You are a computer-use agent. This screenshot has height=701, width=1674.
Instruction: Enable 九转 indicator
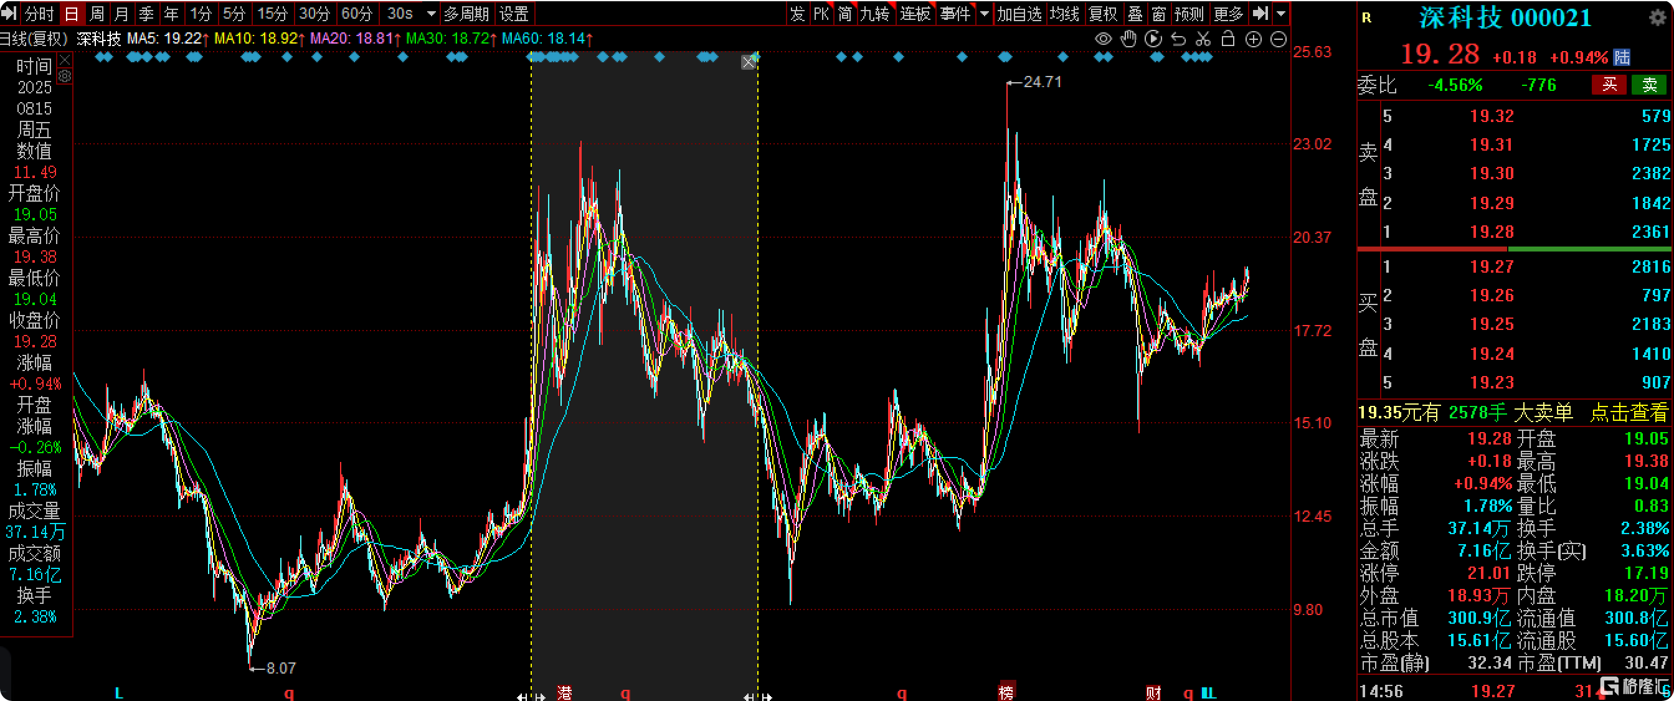coord(875,13)
